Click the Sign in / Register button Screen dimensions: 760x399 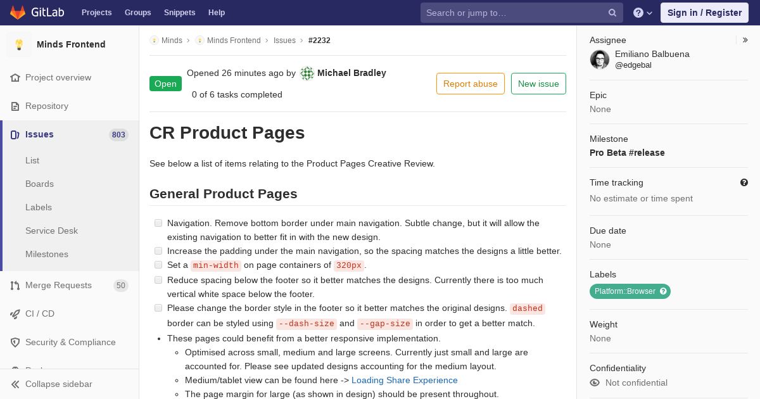pos(704,13)
